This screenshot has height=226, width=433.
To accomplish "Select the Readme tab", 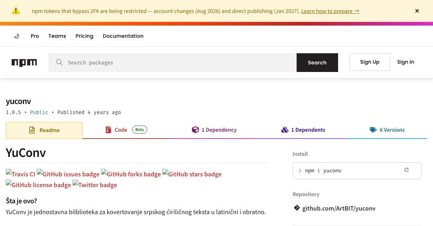I will coord(44,130).
